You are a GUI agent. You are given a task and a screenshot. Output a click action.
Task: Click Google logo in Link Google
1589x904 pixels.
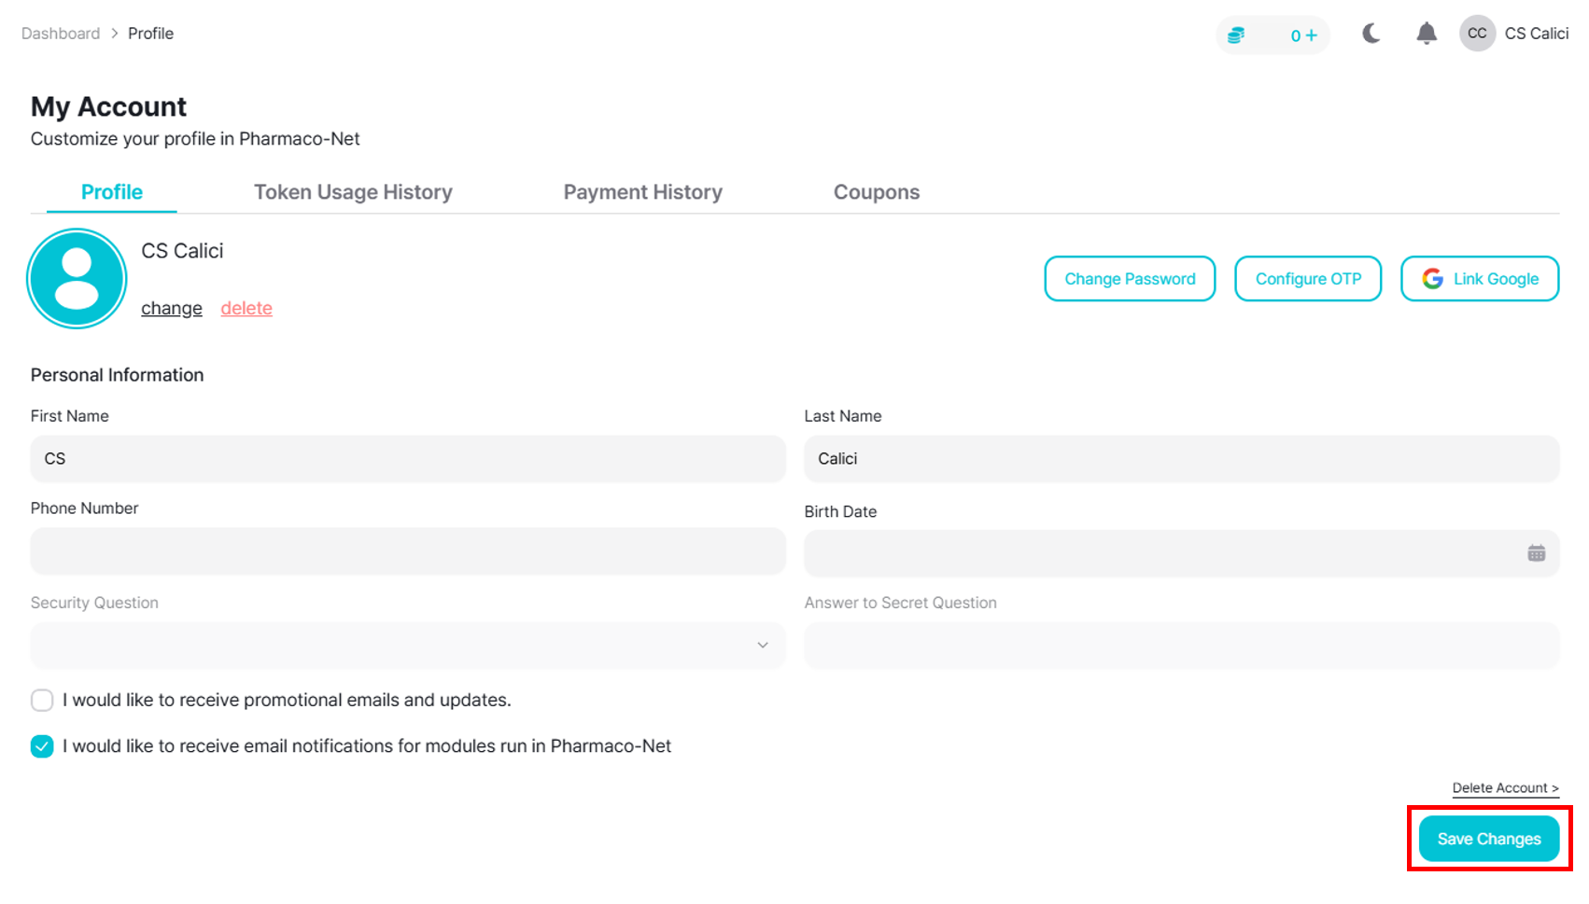point(1432,279)
